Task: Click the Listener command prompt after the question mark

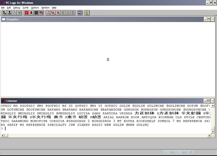Action: pyautogui.click(x=6, y=129)
